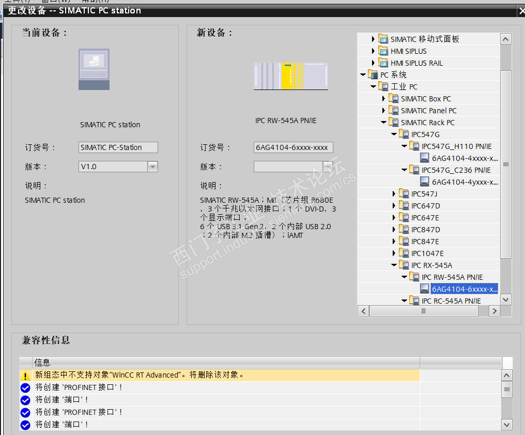Click the last 将创建 '端口' check icon

click(25, 425)
